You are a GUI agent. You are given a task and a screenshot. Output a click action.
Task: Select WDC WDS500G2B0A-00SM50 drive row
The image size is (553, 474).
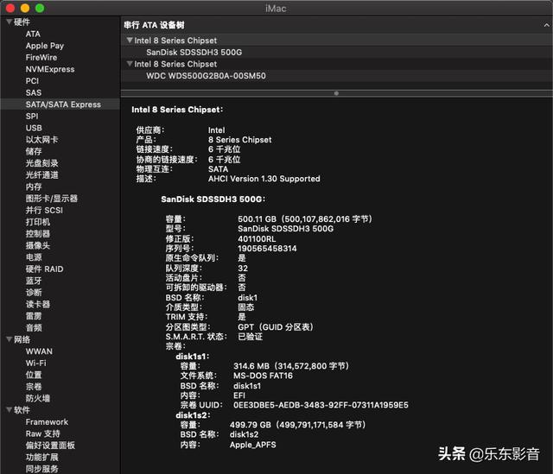[206, 76]
